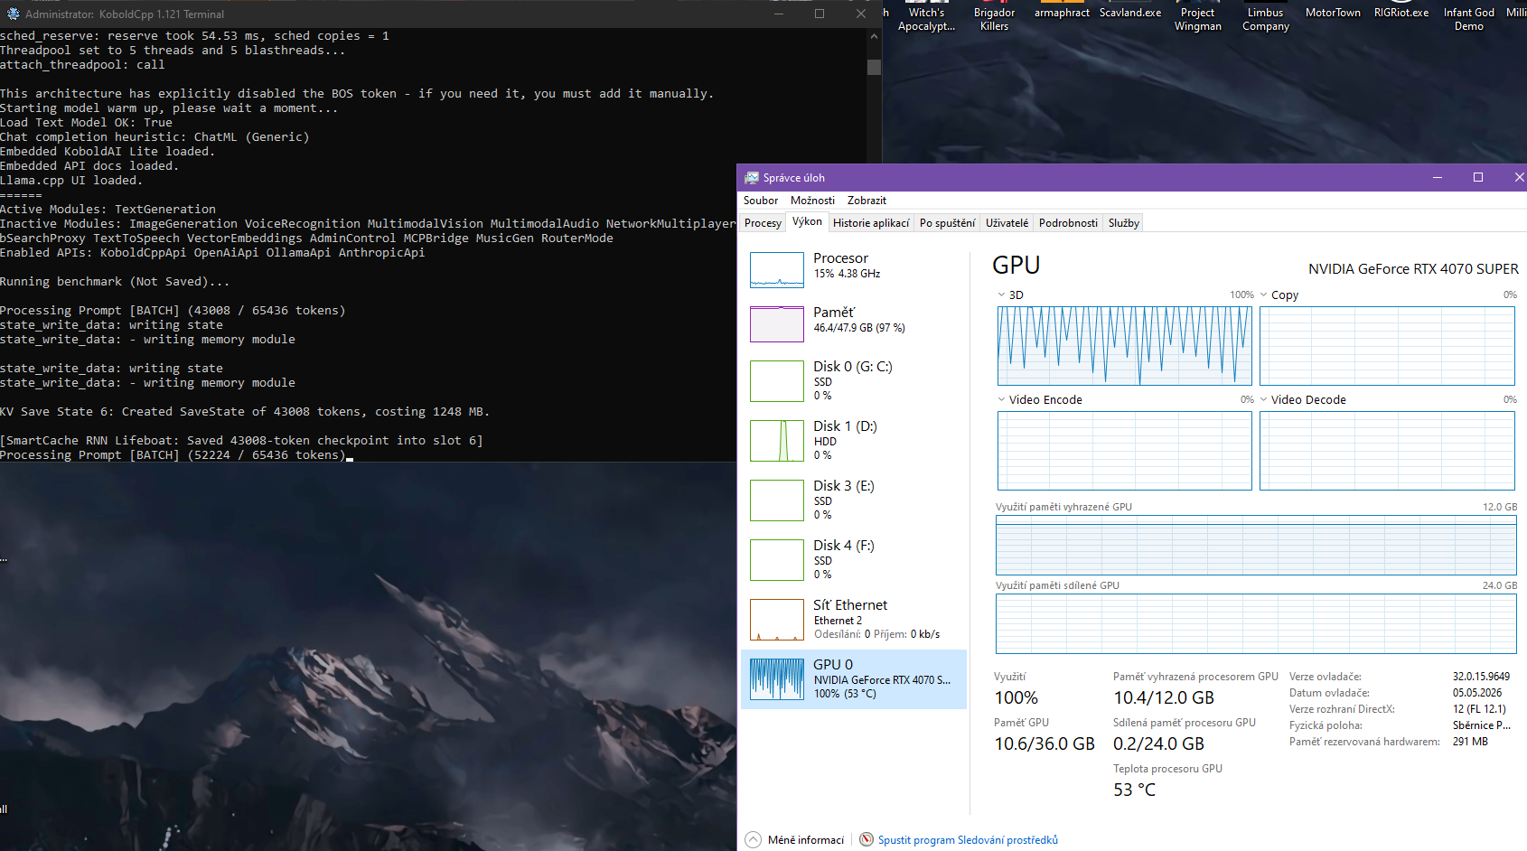Screen dimensions: 1527x851
Task: Open the 3D engine graph dropdown
Action: pos(1001,295)
